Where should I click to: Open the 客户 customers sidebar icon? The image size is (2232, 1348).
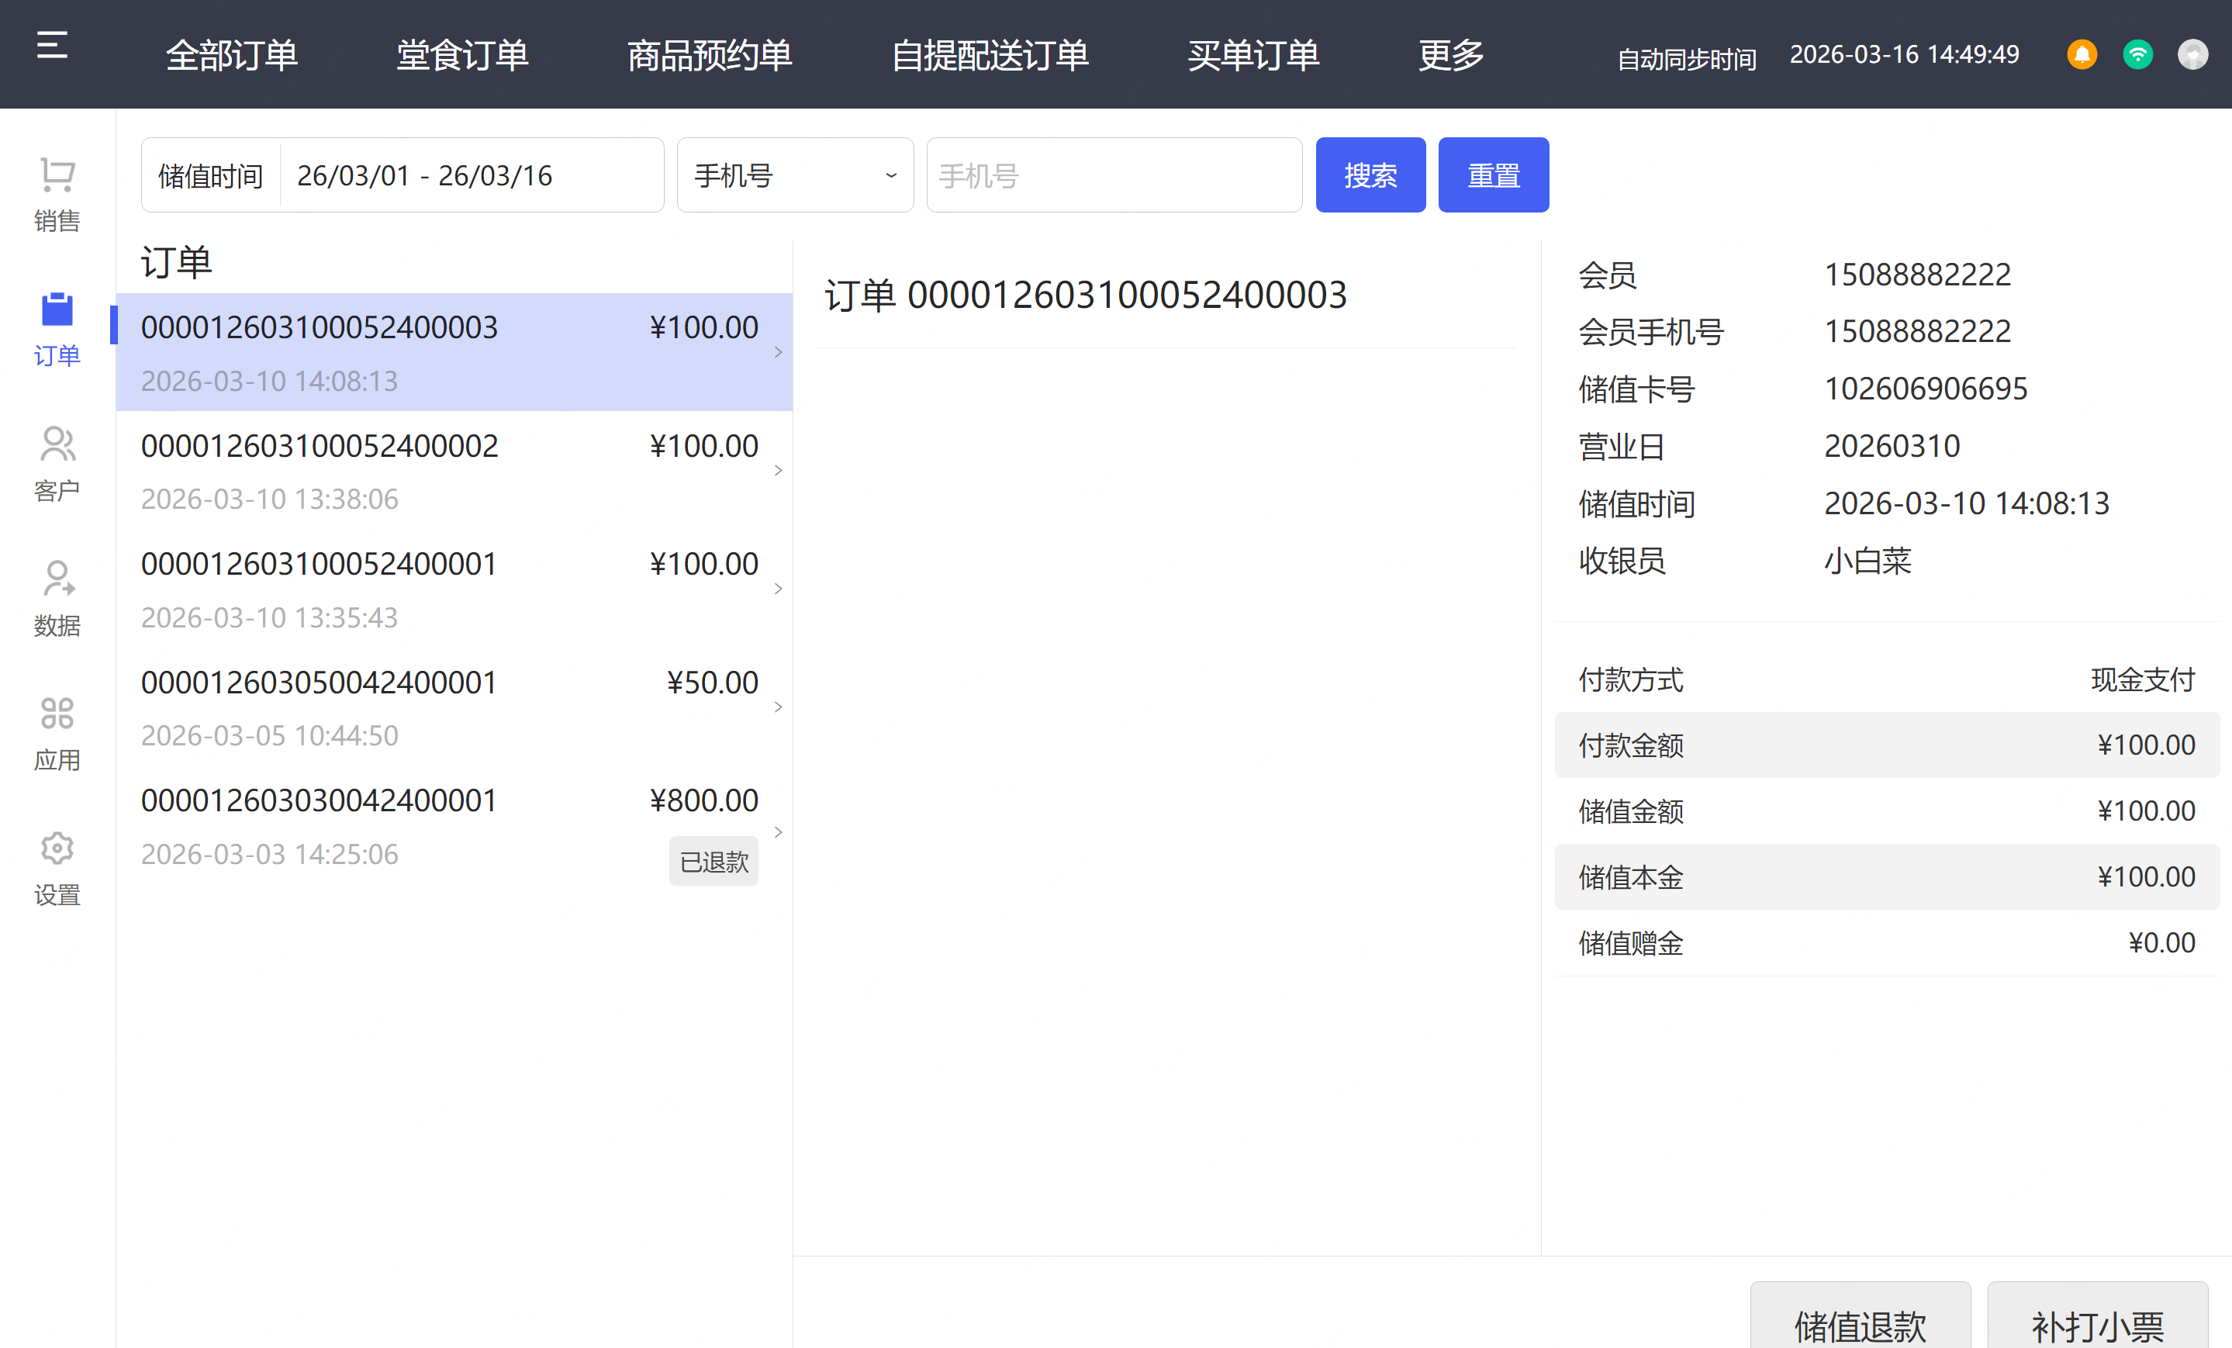pyautogui.click(x=57, y=444)
